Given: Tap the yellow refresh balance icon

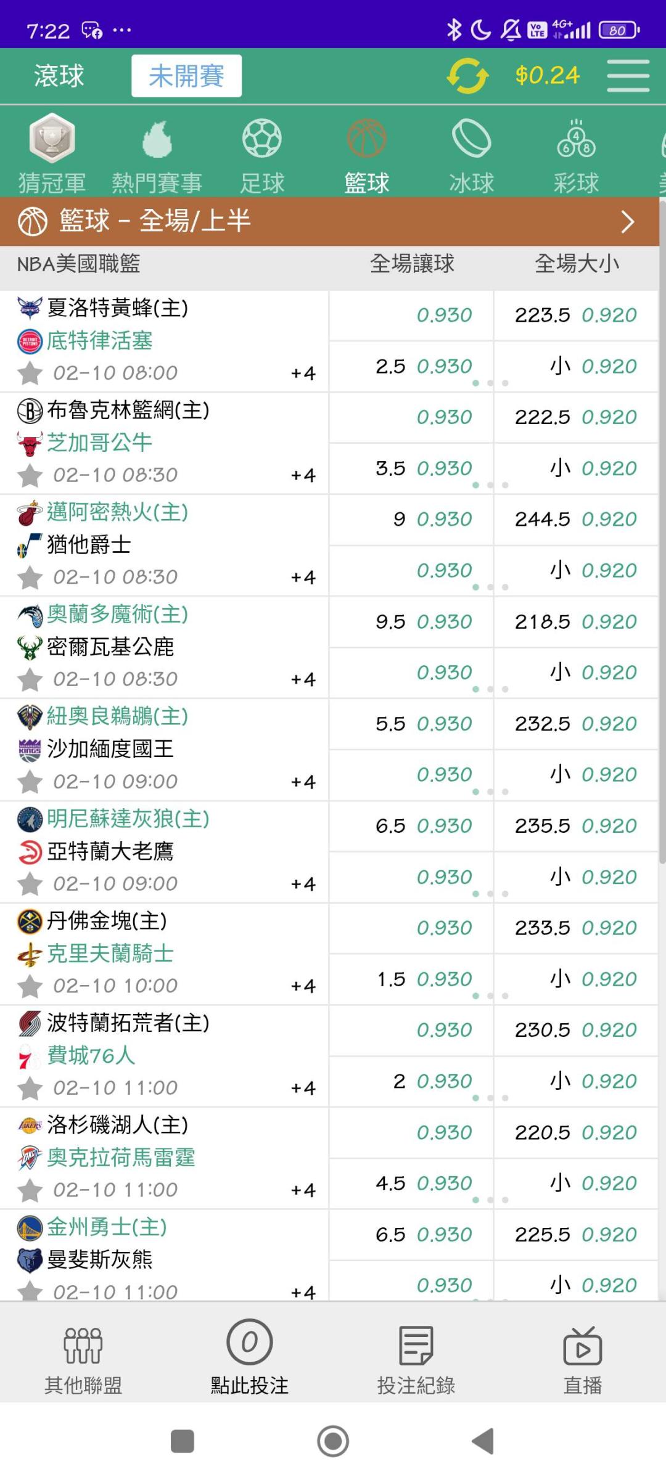Looking at the screenshot, I should pyautogui.click(x=467, y=76).
